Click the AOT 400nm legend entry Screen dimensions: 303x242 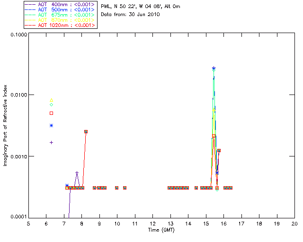60,4
